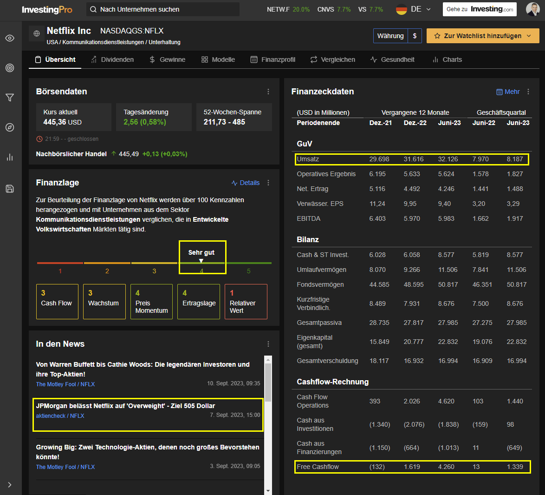
Task: Open the user profile avatar
Action: pyautogui.click(x=532, y=9)
